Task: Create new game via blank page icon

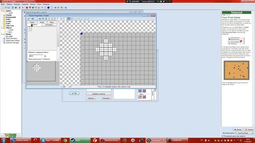Action: [2, 8]
